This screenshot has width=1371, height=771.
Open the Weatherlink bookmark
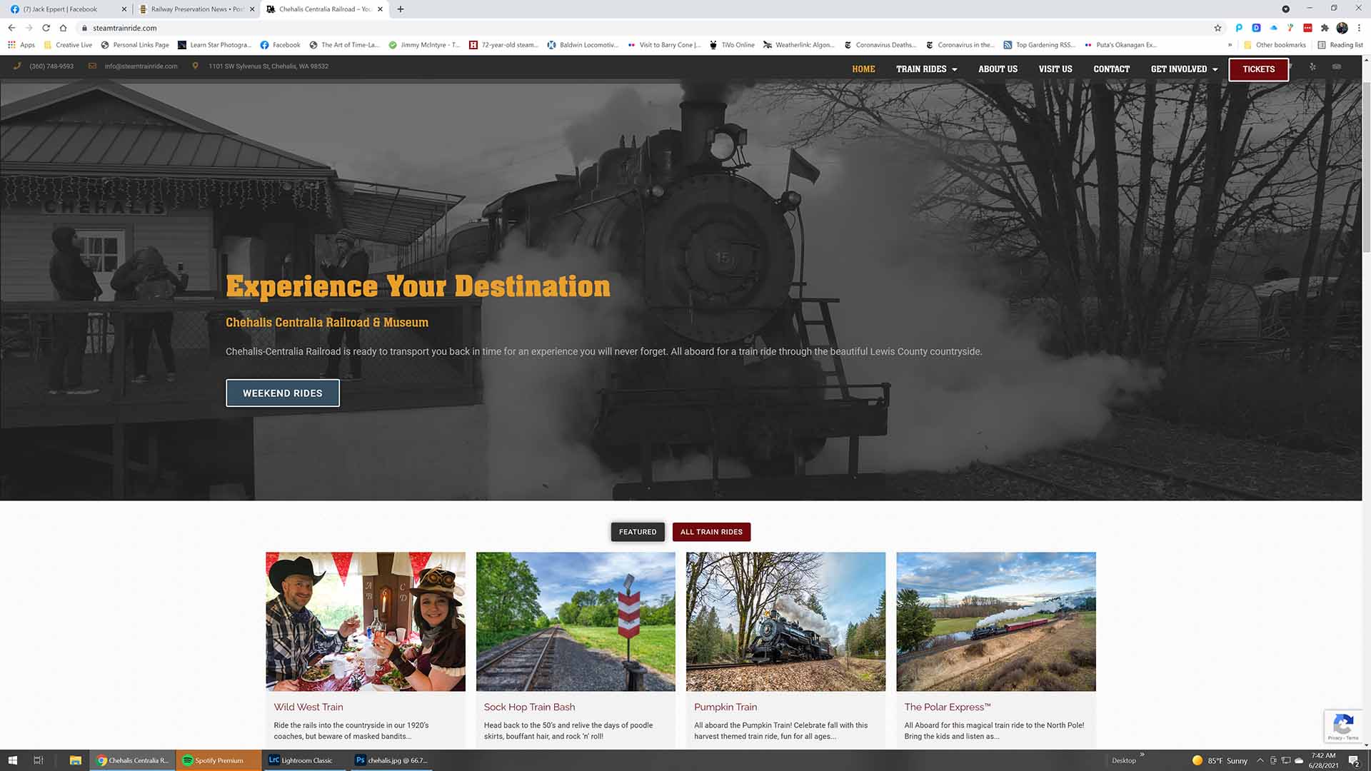click(798, 45)
